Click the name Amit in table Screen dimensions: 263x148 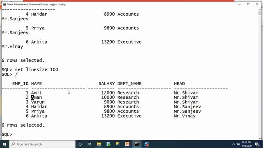point(37,92)
